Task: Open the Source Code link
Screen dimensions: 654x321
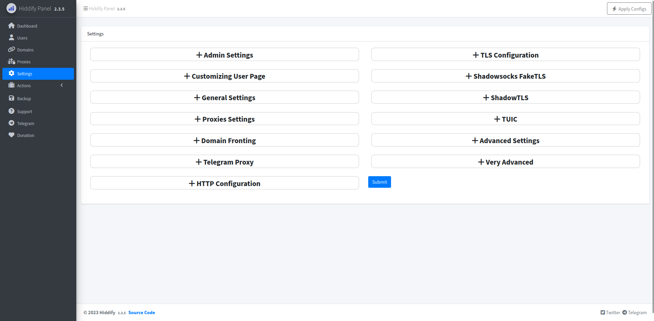Action: pyautogui.click(x=141, y=312)
